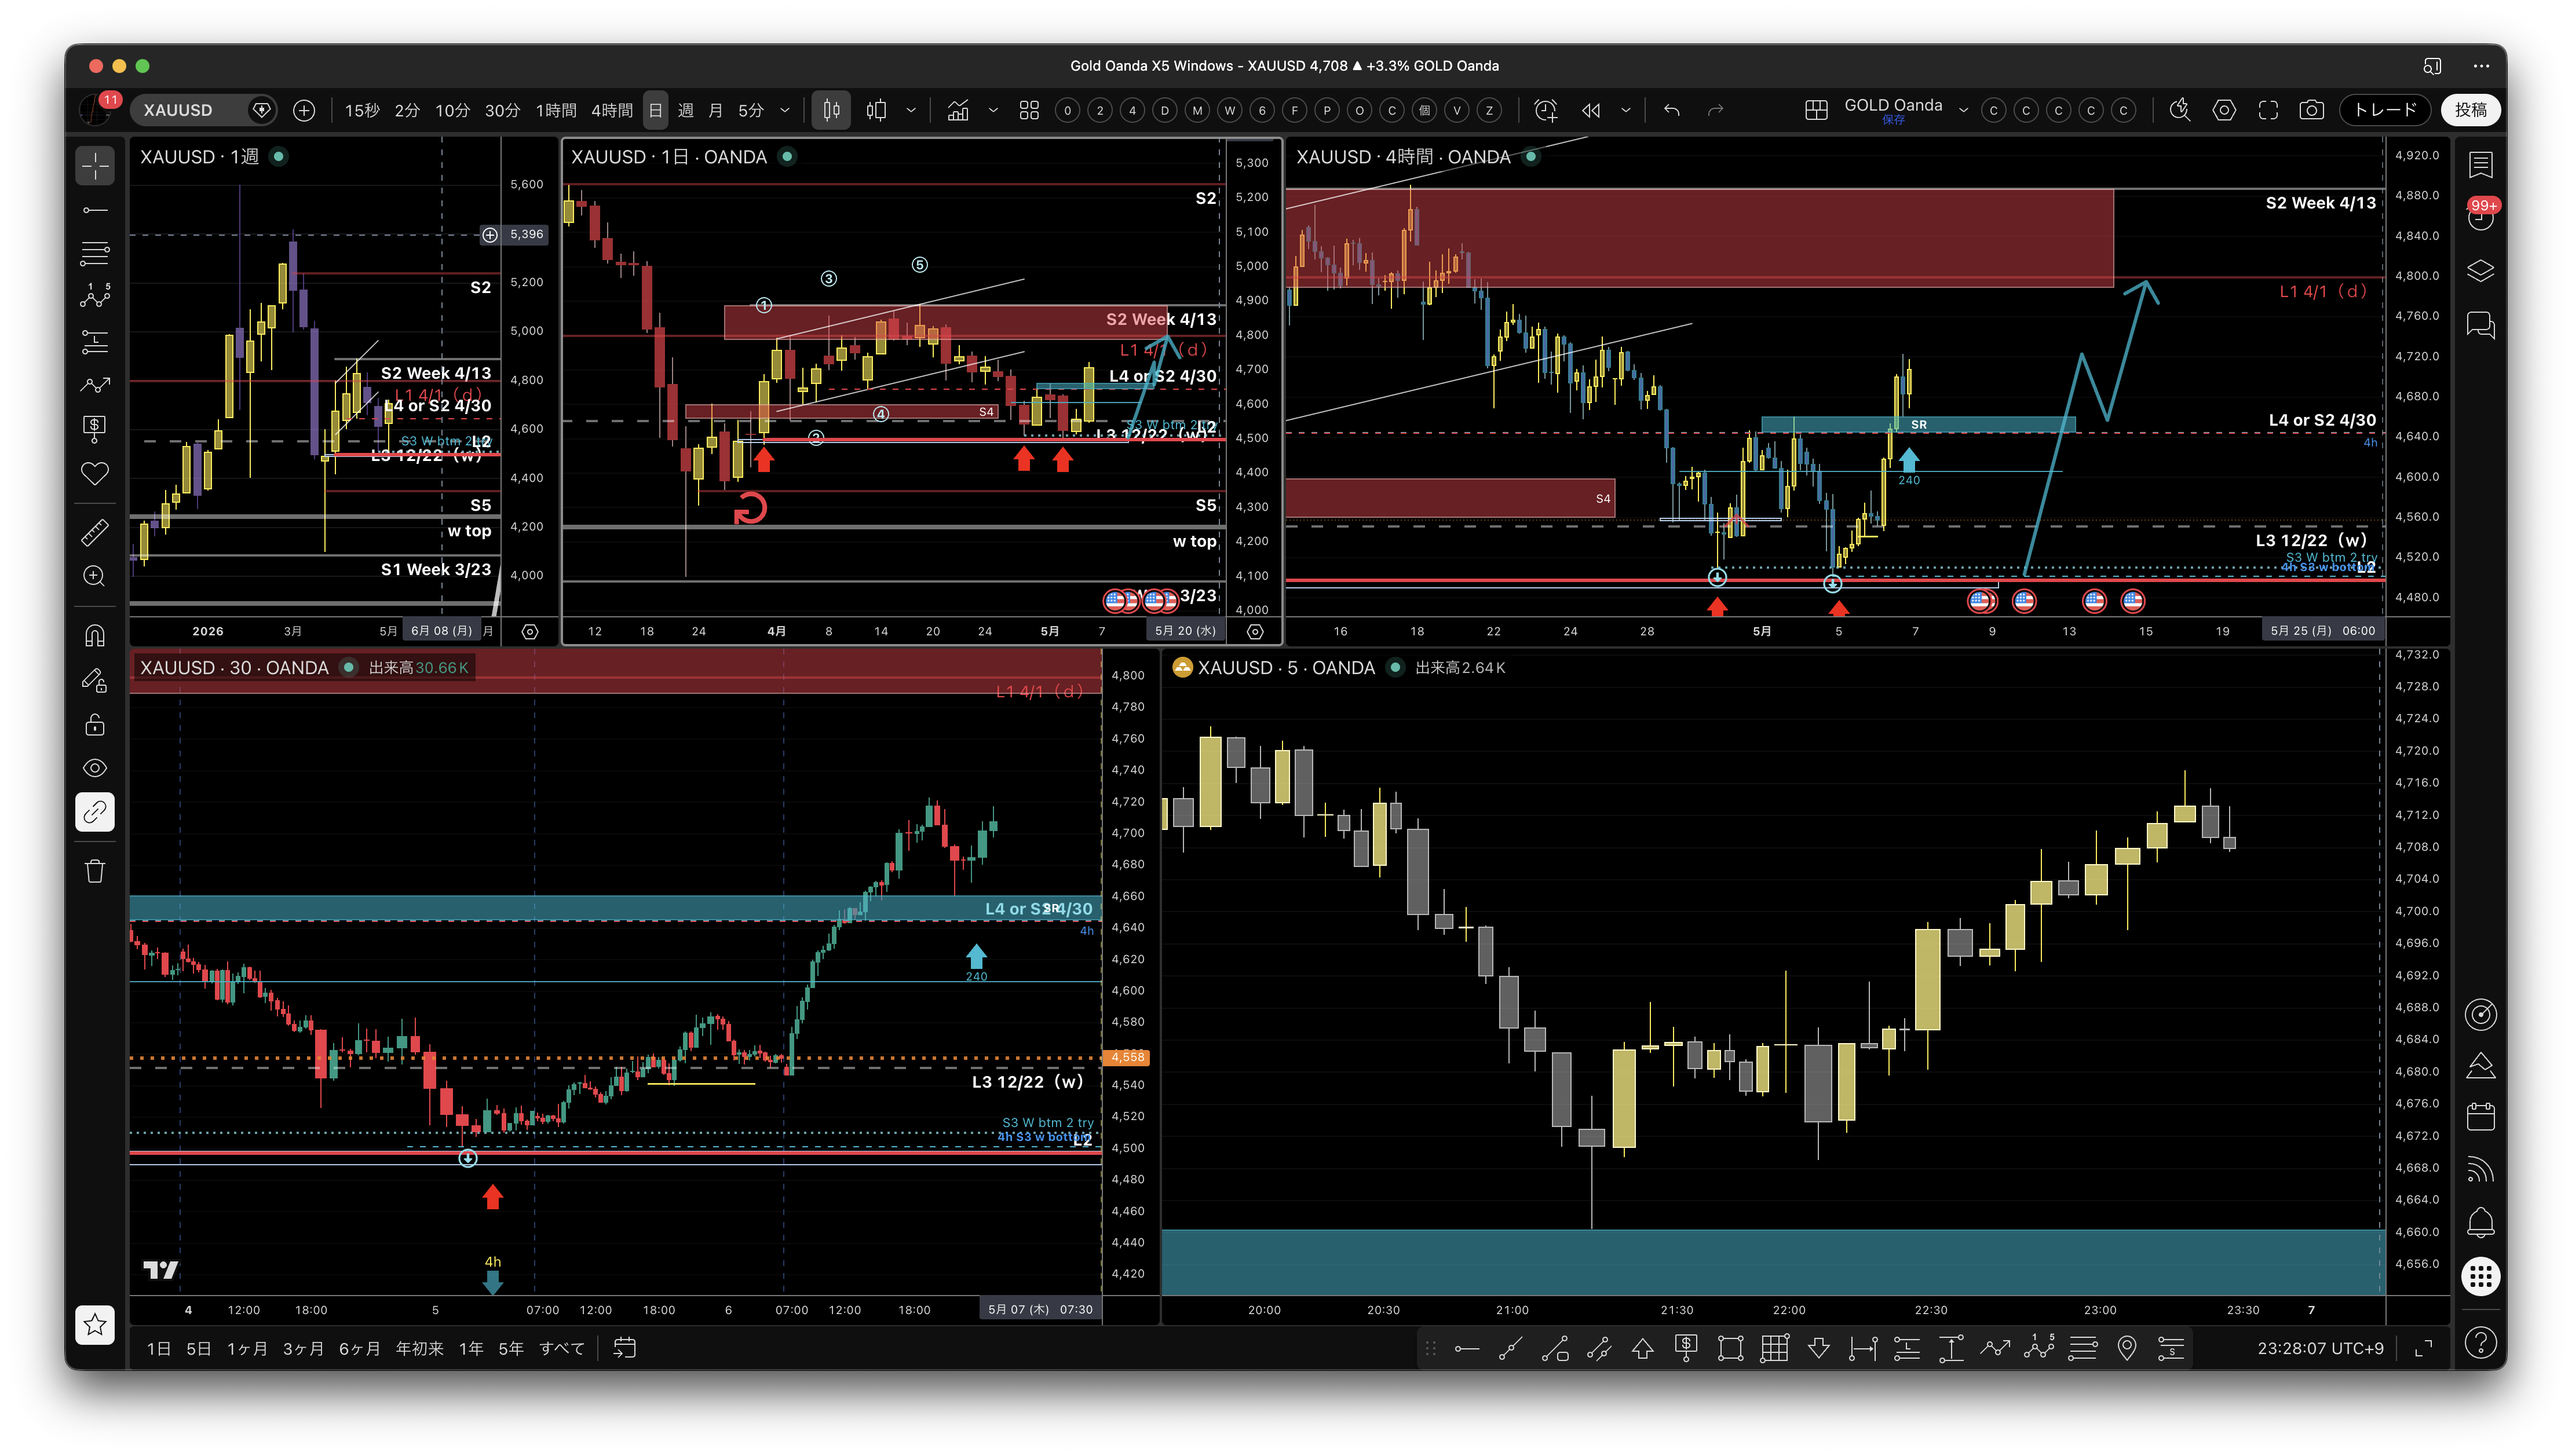Expand the timeframe interval dropdown arrow

785,110
